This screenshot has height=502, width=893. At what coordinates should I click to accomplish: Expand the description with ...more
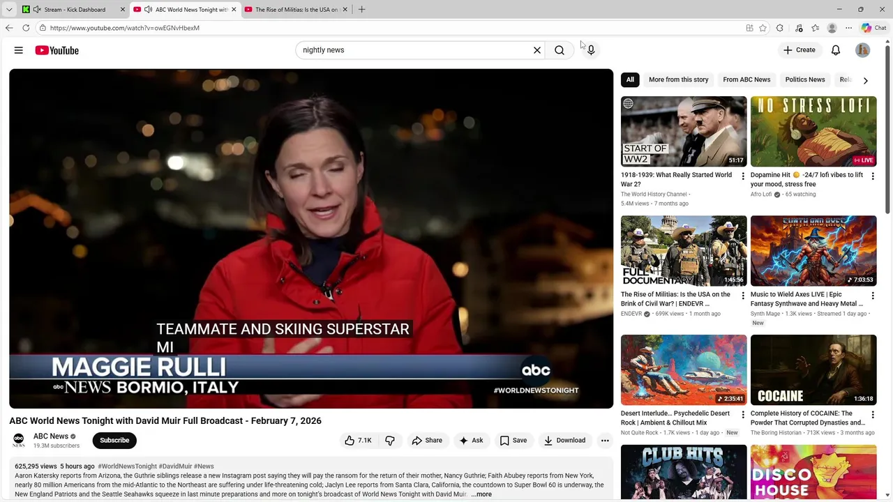pyautogui.click(x=481, y=494)
